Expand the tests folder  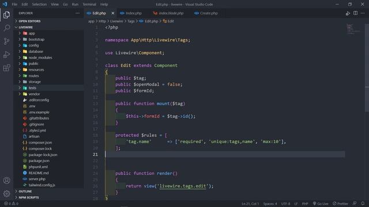point(49,88)
